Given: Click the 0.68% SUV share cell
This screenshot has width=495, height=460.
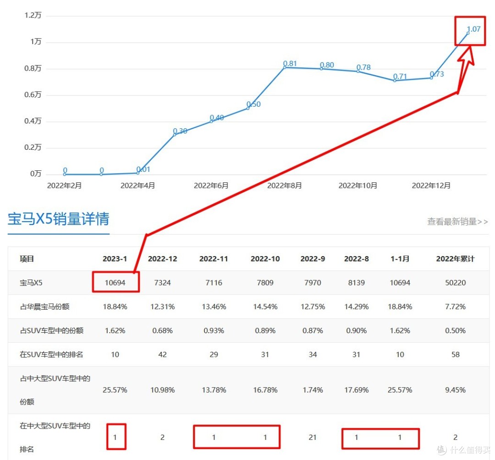Looking at the screenshot, I should pos(163,331).
